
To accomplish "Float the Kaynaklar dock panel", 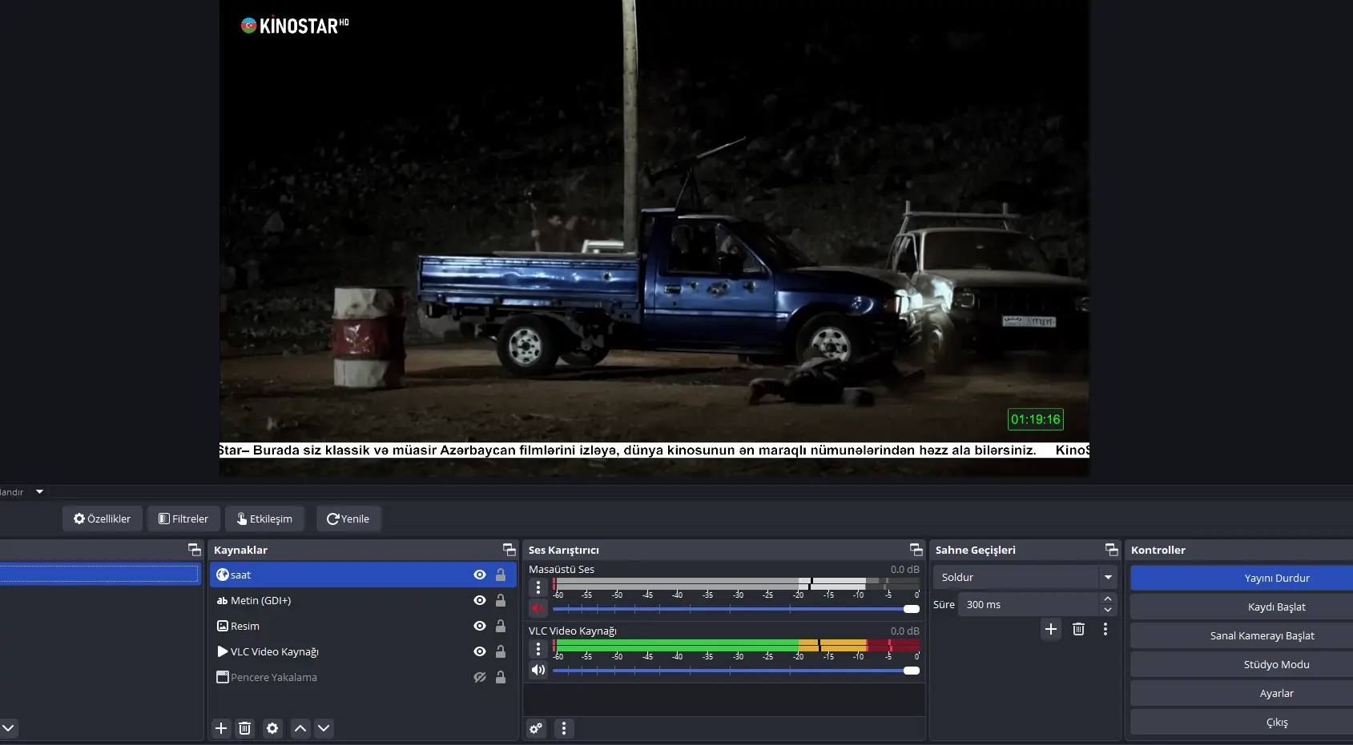I will [x=509, y=550].
